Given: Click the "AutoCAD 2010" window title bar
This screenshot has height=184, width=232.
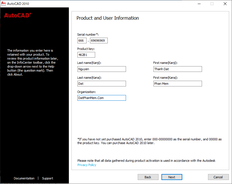Looking at the screenshot, I should pos(100,4).
